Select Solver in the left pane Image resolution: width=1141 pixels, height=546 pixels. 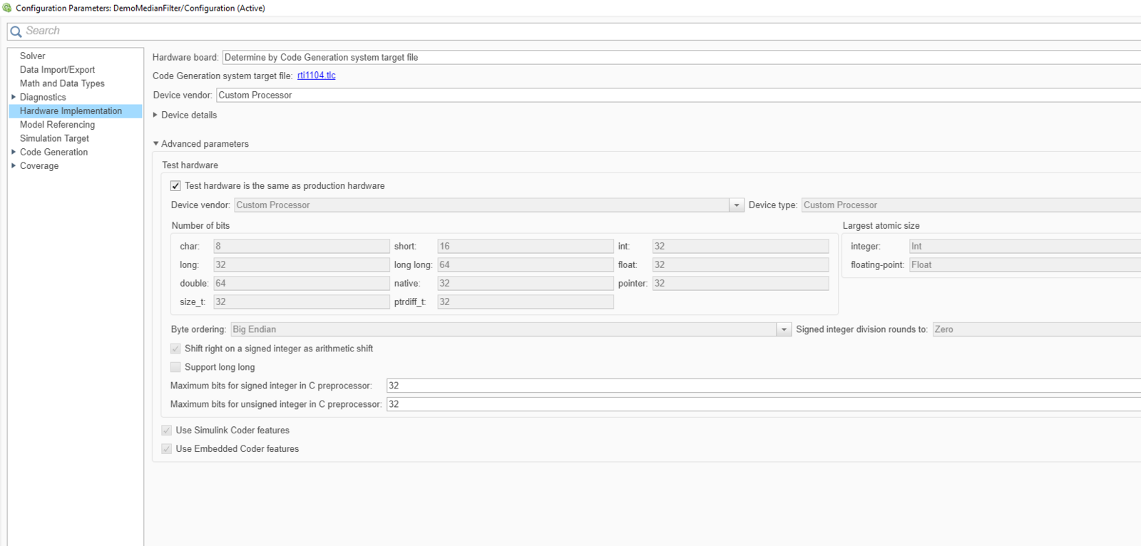pyautogui.click(x=33, y=56)
